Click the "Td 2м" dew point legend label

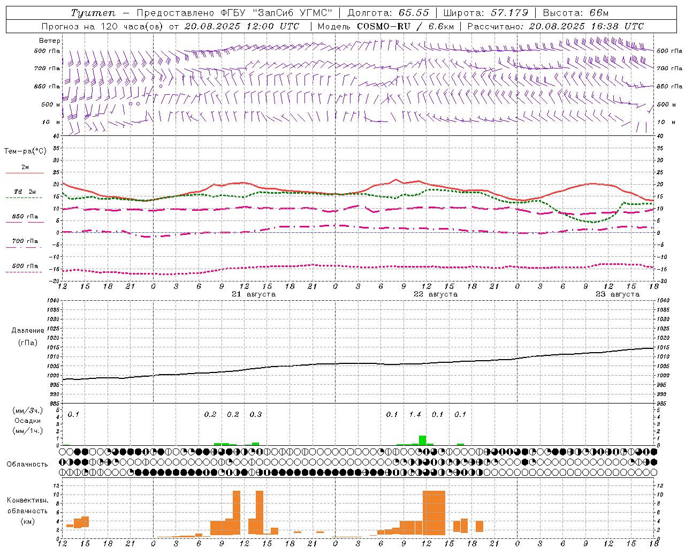coord(25,192)
